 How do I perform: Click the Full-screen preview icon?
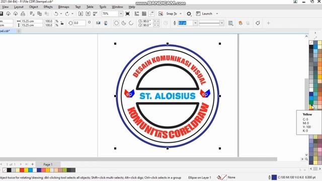click(127, 14)
